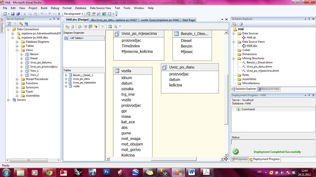Click Connect to Server icon in Server Explorer
The width and height of the screenshot is (316, 177).
pyautogui.click(x=26, y=24)
